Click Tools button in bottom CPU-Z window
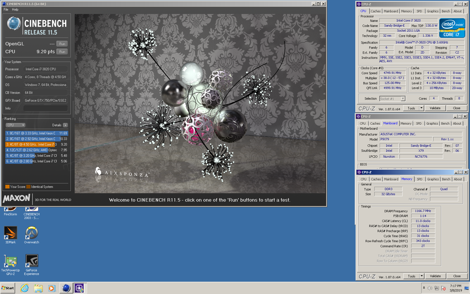This screenshot has width=470, height=294. pos(412,276)
